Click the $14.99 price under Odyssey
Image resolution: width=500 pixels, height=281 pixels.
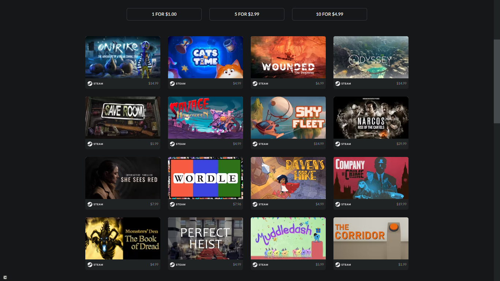tap(402, 83)
